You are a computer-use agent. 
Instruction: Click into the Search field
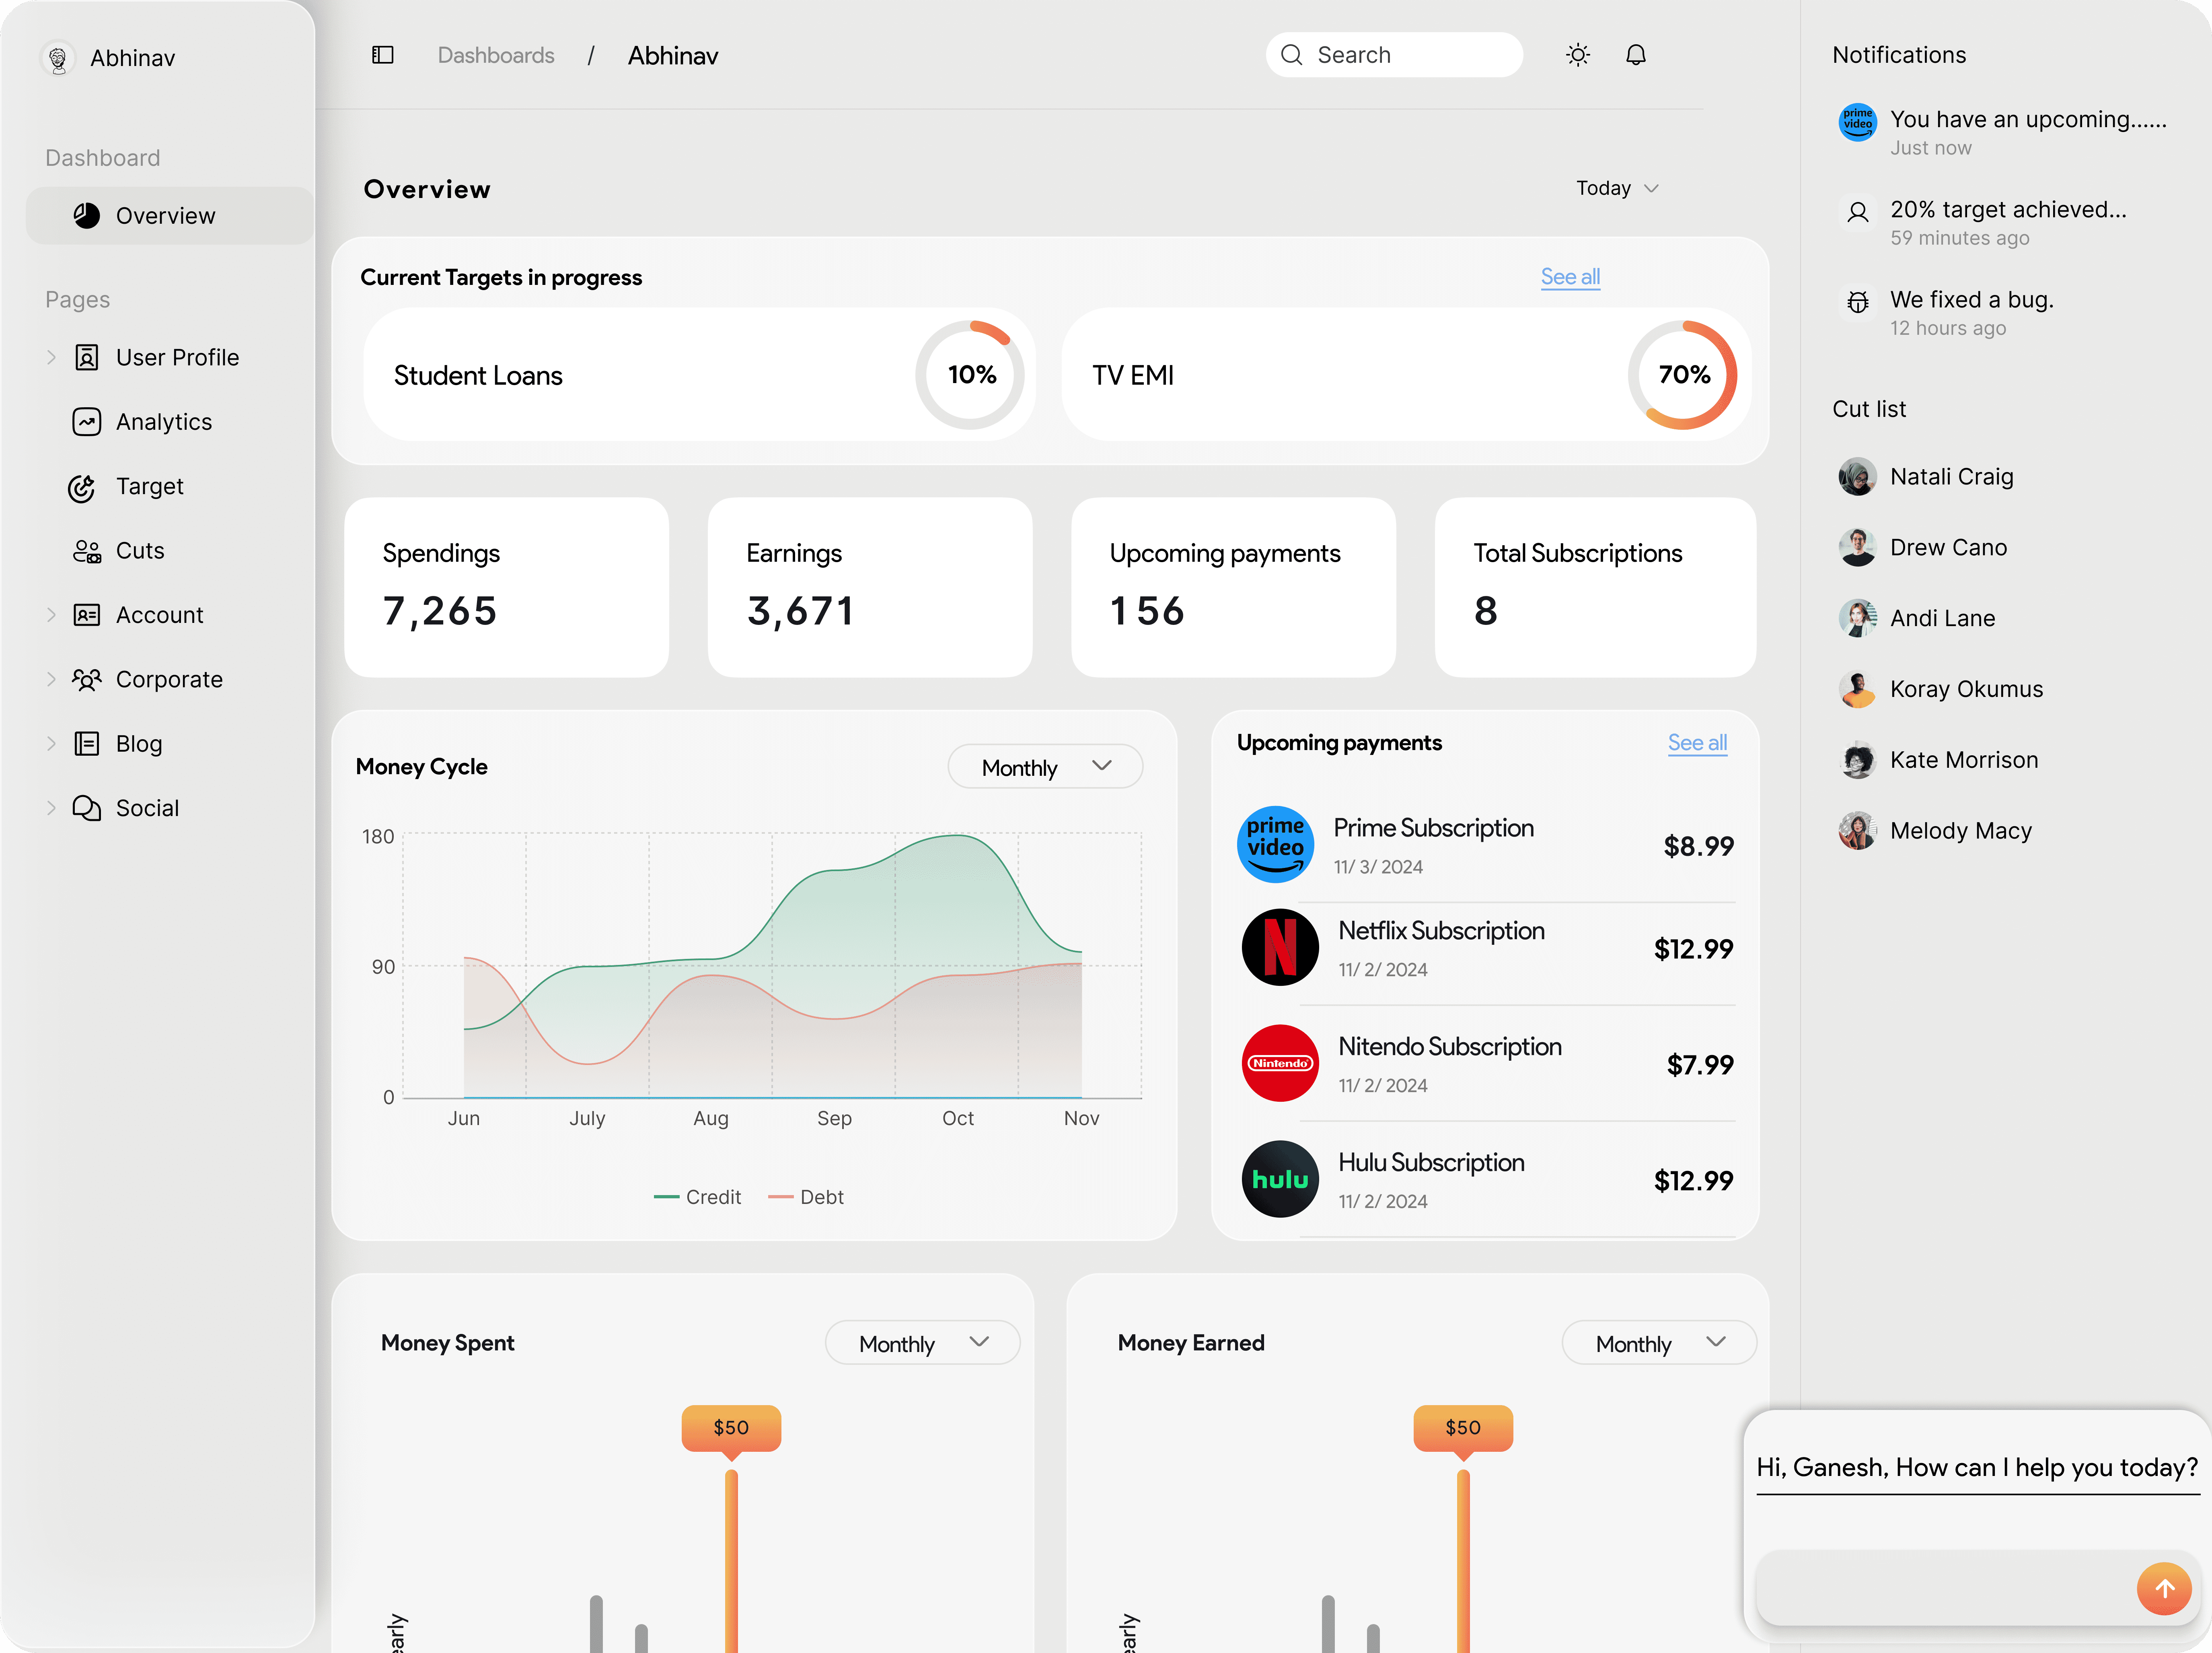1394,55
